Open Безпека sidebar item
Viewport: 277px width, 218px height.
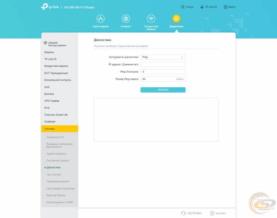click(x=49, y=94)
